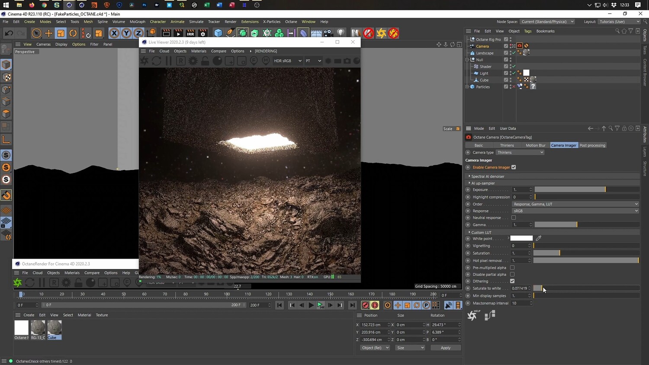Enable the Pre-multiplied alpha checkbox
The width and height of the screenshot is (649, 365).
pyautogui.click(x=512, y=268)
